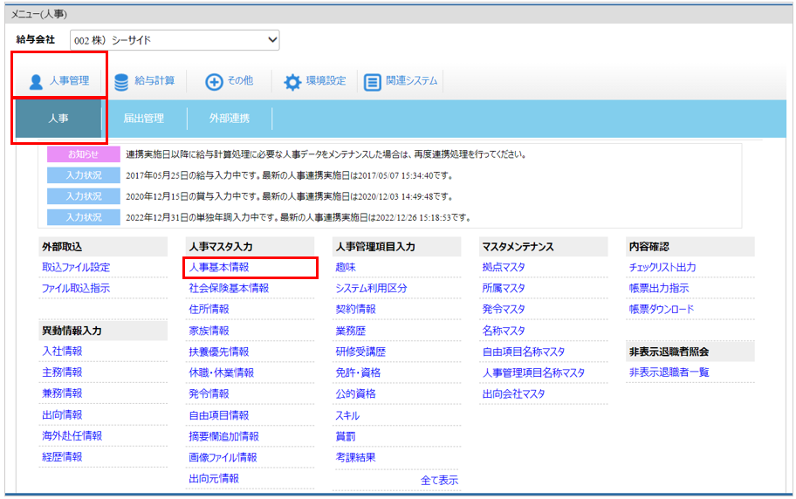Open 環境設定 menu label

(326, 81)
